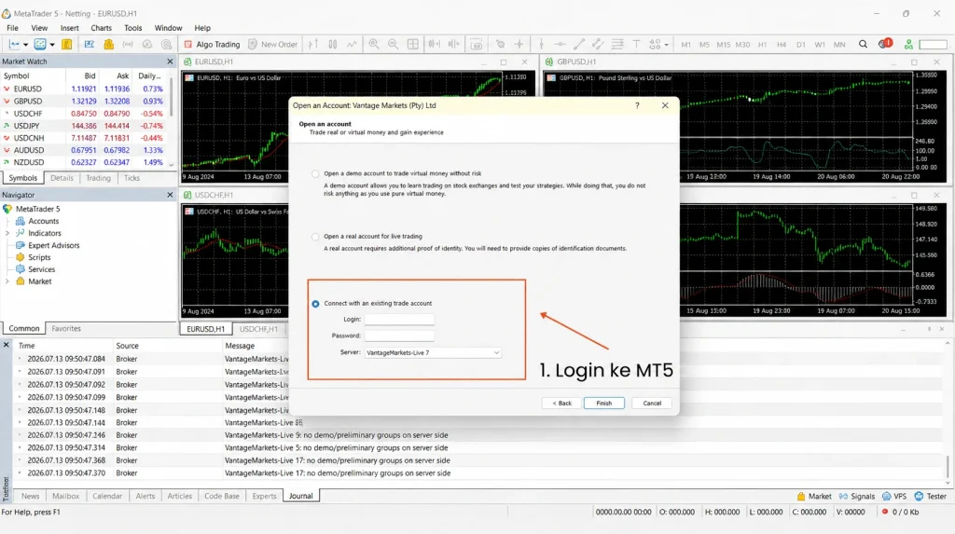Viewport: 955px width, 534px height.
Task: Select Accounts in the Navigator tree
Action: point(43,221)
